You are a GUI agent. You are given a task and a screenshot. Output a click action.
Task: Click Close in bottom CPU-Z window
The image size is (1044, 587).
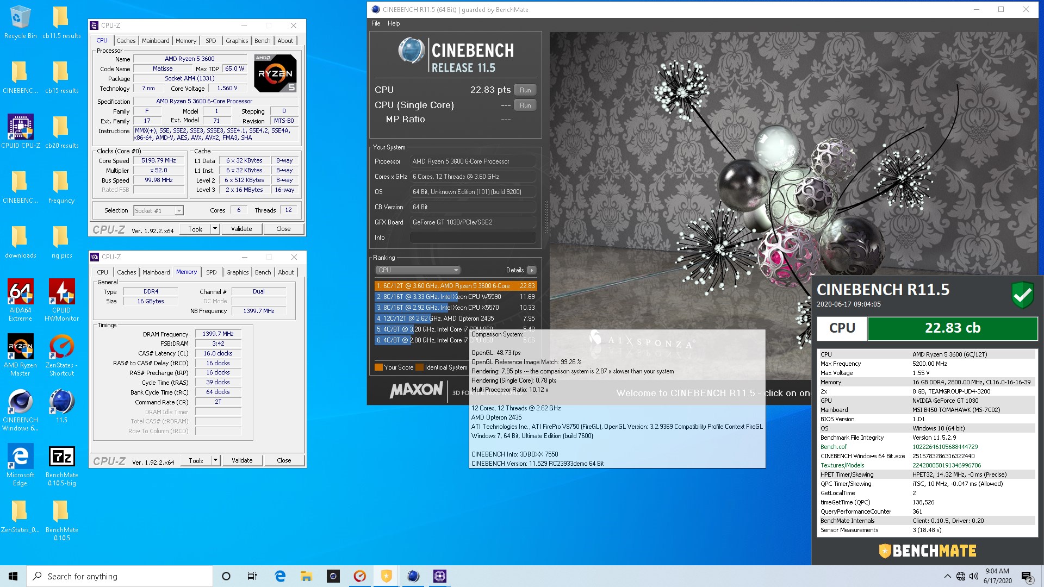[x=284, y=460]
